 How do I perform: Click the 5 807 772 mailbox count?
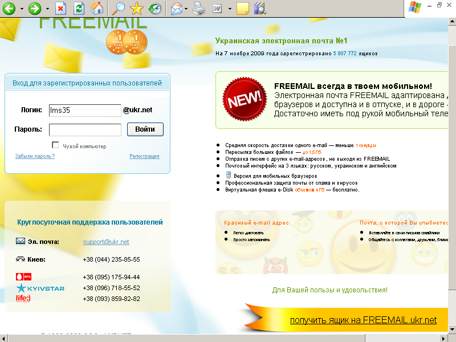point(345,54)
